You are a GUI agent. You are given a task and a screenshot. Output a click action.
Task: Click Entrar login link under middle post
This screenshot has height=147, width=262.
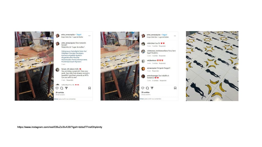(x=141, y=99)
